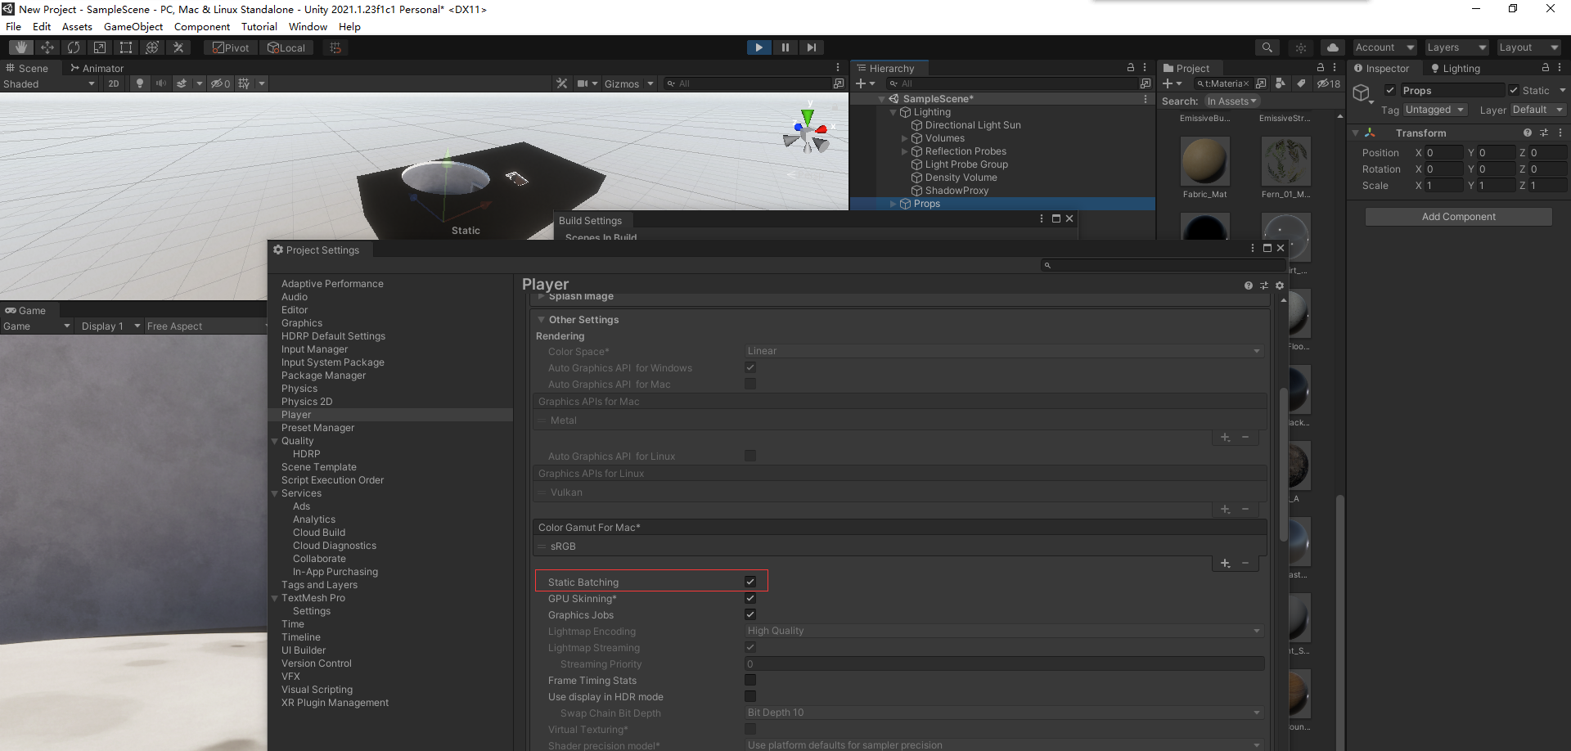Open Graphics in Project Settings list

[x=302, y=323]
